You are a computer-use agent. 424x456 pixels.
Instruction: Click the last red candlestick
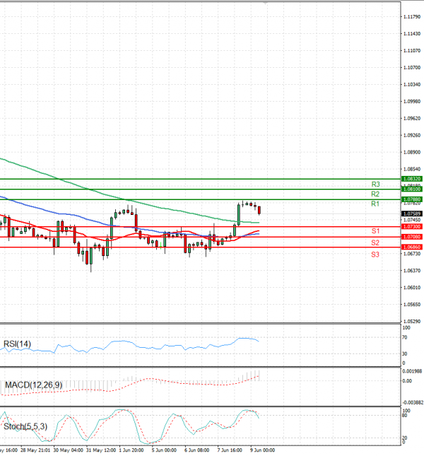pos(259,210)
